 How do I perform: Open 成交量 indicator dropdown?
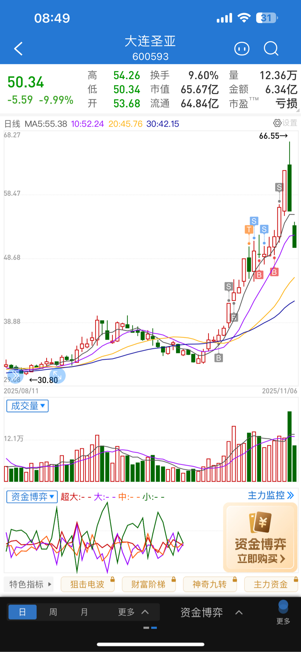pyautogui.click(x=27, y=406)
